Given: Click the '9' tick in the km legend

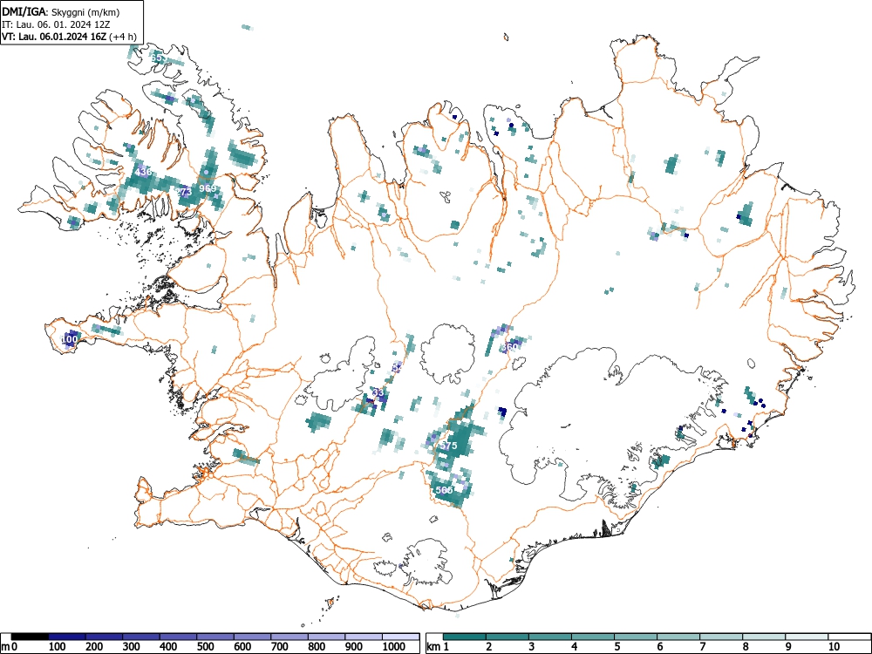Looking at the screenshot, I should click(x=788, y=647).
